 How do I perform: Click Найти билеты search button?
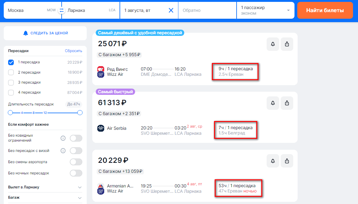coord(325,10)
